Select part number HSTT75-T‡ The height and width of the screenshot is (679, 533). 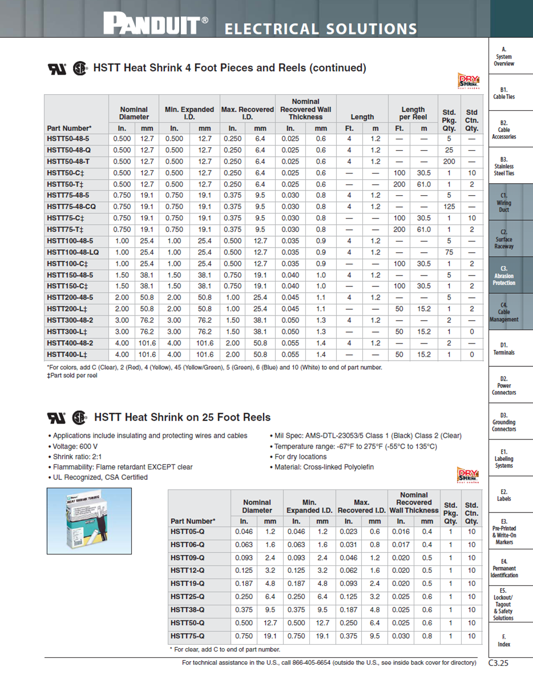[65, 229]
